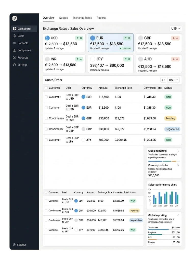Click the app logo in sidebar
This screenshot has height=261, width=195.
coord(15,18)
